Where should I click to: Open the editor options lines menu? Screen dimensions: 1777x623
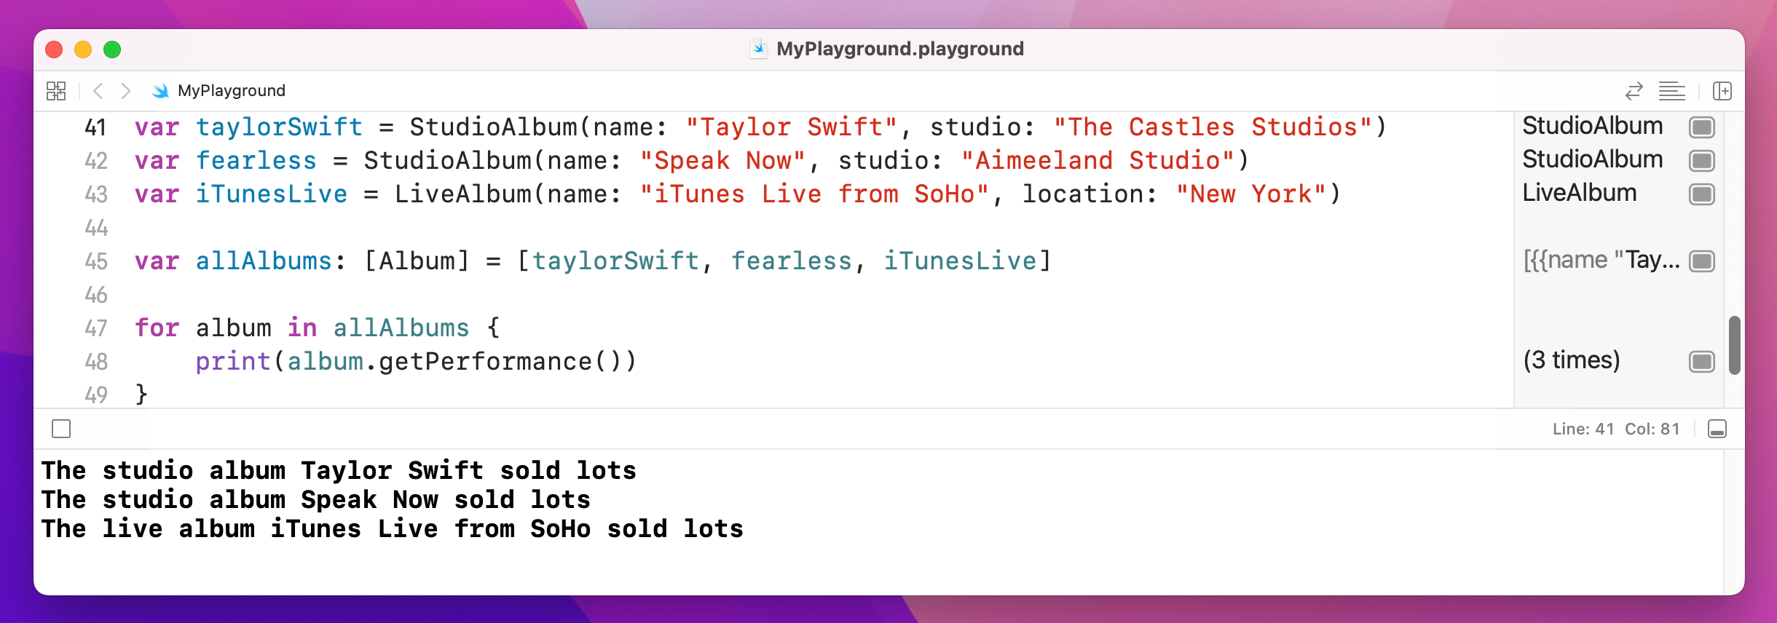click(1671, 91)
